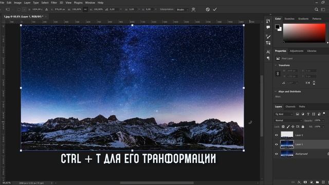Collapse the Transform section
This screenshot has height=185, width=329.
(x=276, y=65)
